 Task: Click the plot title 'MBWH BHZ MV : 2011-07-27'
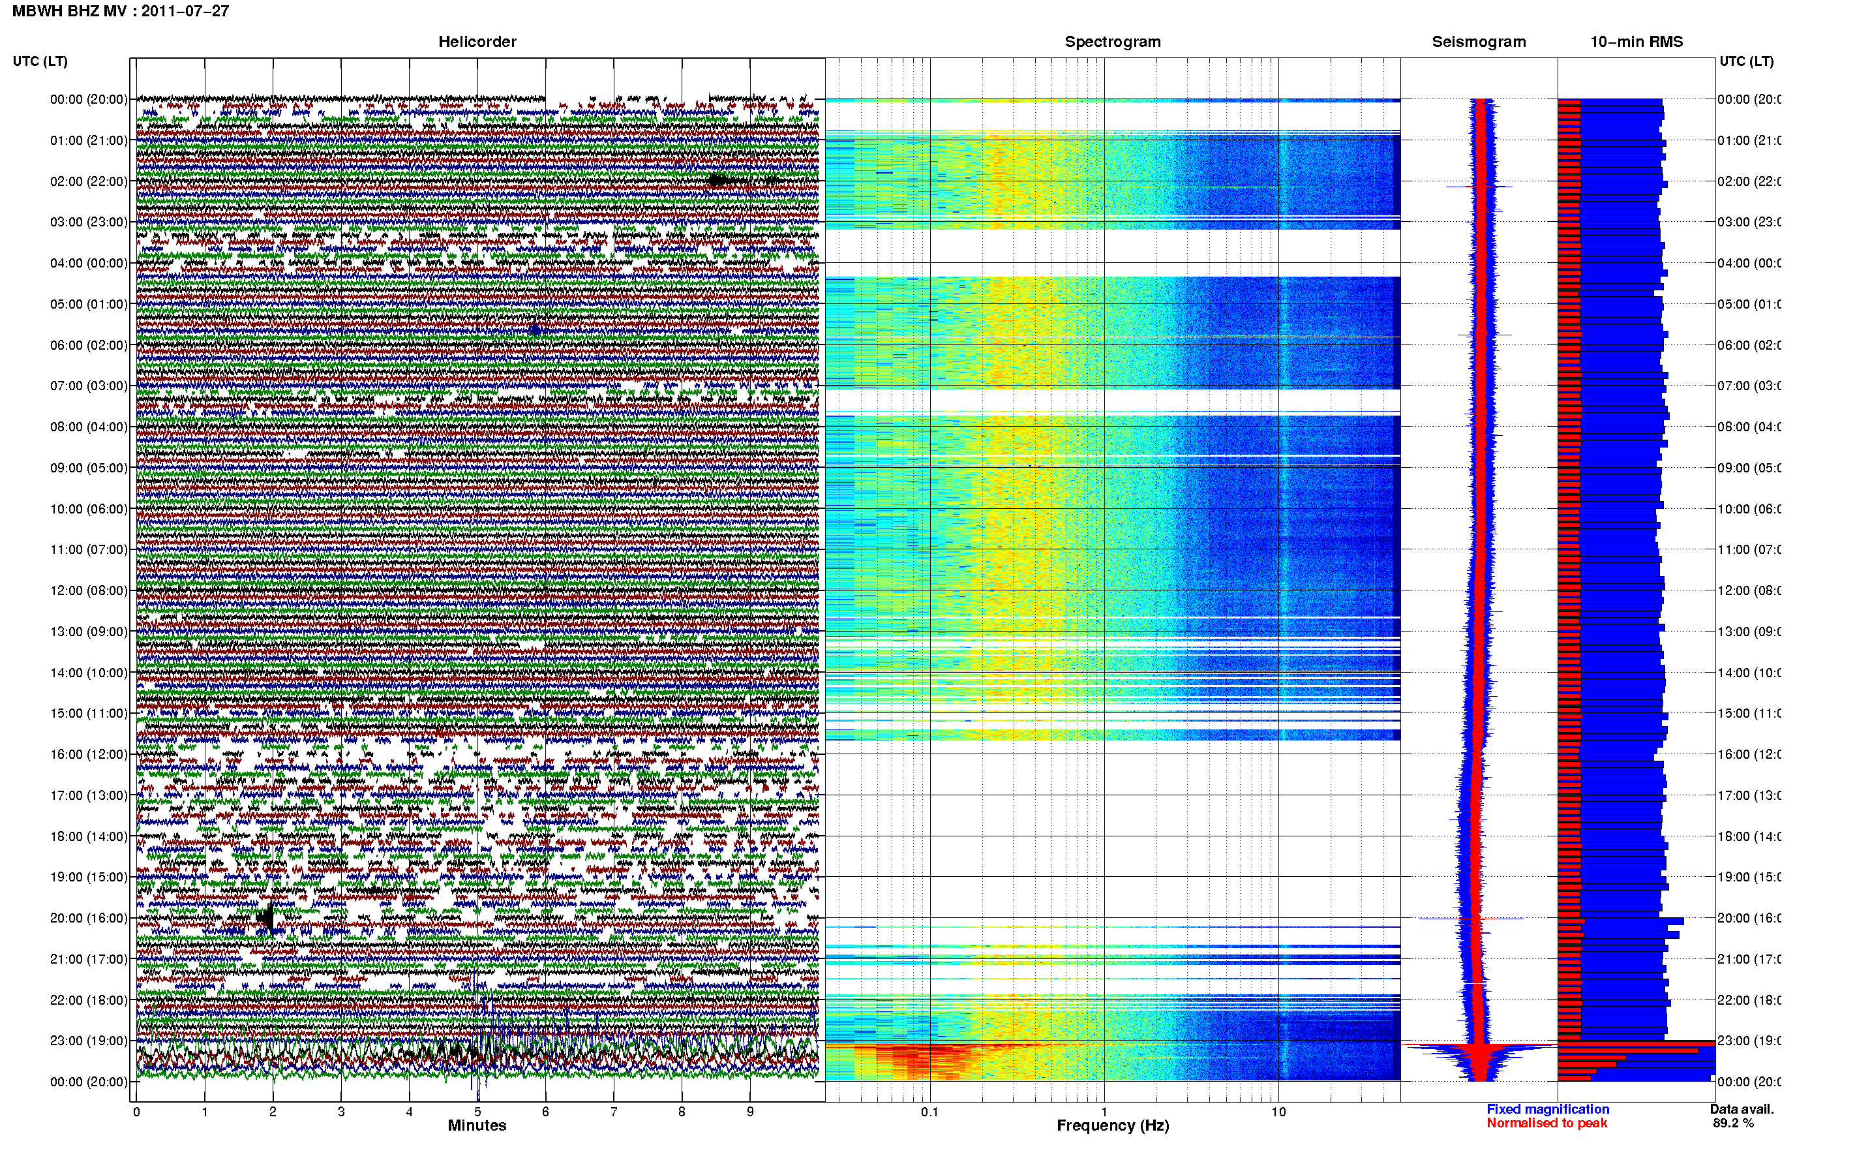point(121,10)
